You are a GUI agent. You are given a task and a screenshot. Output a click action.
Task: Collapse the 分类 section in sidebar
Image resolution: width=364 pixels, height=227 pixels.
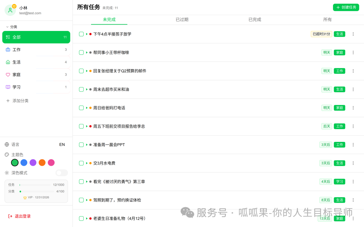pos(7,27)
